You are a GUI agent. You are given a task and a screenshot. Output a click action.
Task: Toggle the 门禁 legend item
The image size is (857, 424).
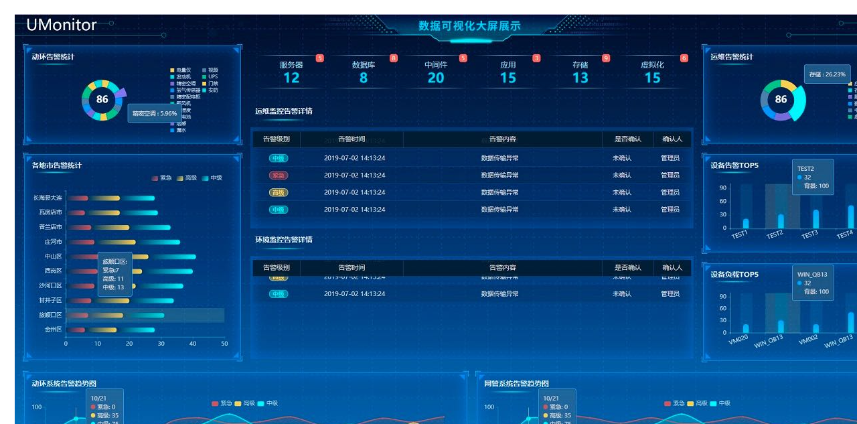tap(210, 83)
